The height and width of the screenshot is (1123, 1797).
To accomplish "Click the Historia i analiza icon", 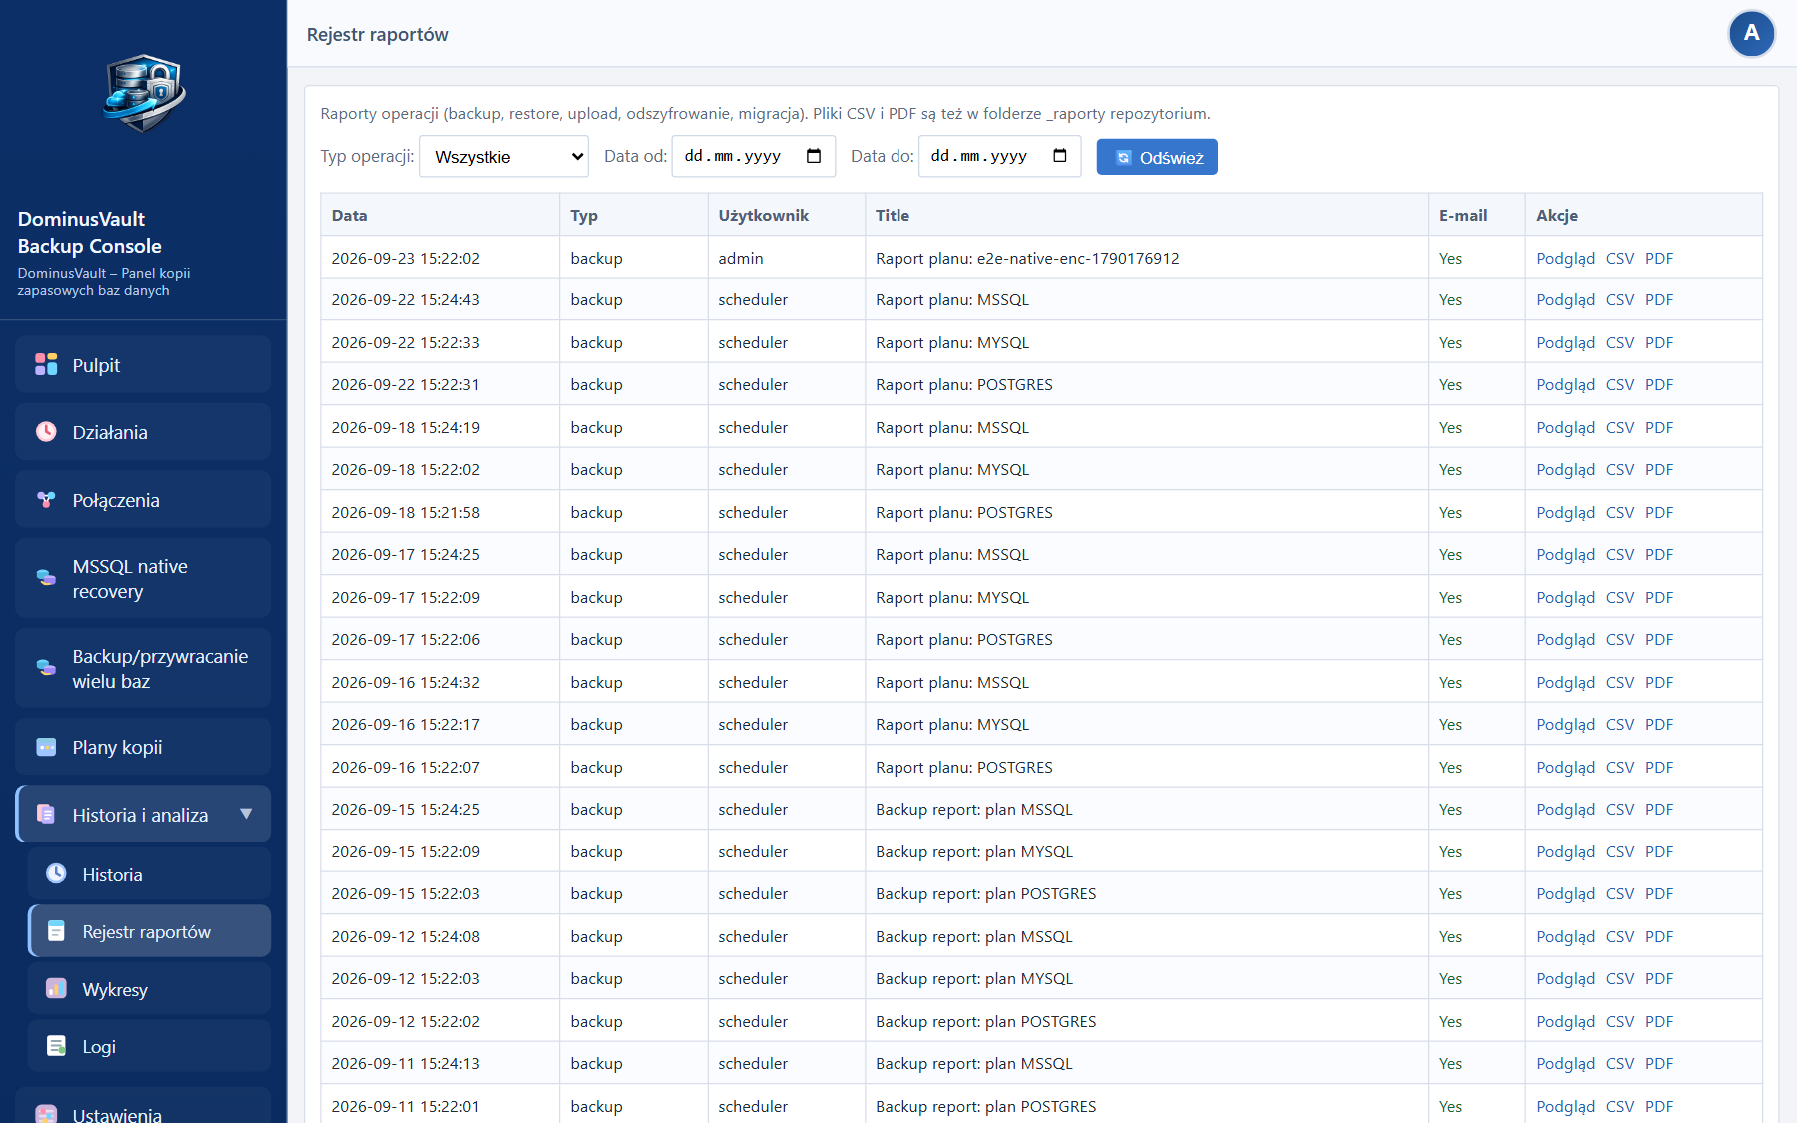I will pos(46,815).
